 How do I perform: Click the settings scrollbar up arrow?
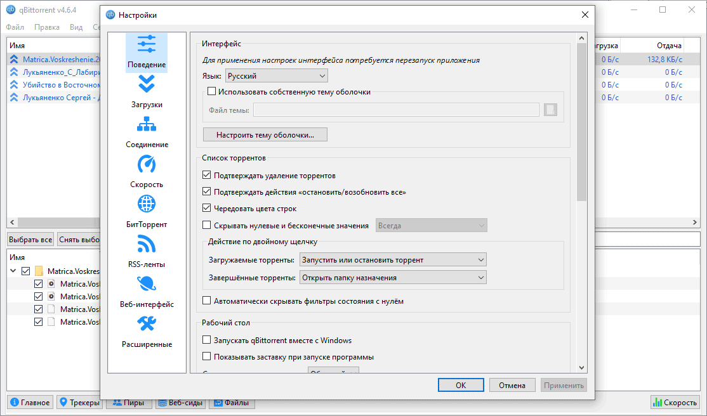tap(581, 38)
